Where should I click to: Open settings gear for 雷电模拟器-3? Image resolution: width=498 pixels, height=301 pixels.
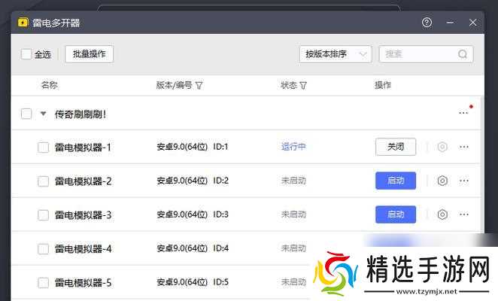coord(442,214)
